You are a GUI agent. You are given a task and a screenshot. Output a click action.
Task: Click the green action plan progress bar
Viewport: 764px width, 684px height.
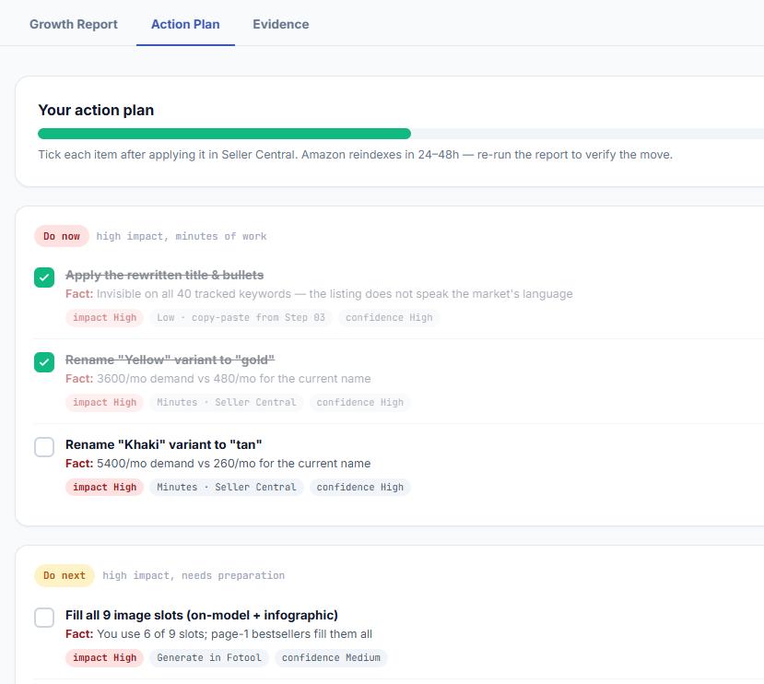(224, 134)
